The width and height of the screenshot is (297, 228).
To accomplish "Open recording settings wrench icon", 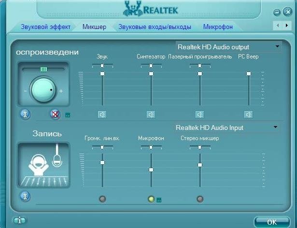I will tap(25, 196).
